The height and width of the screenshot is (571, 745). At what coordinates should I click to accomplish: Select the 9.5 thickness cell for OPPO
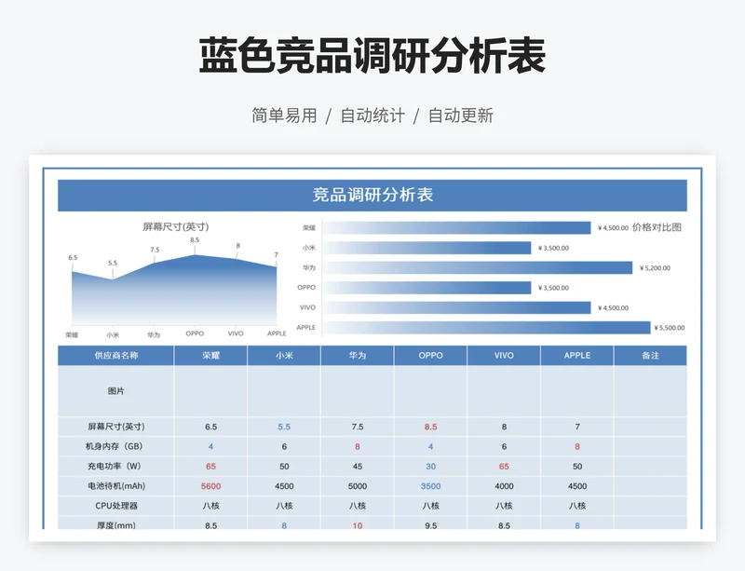430,523
